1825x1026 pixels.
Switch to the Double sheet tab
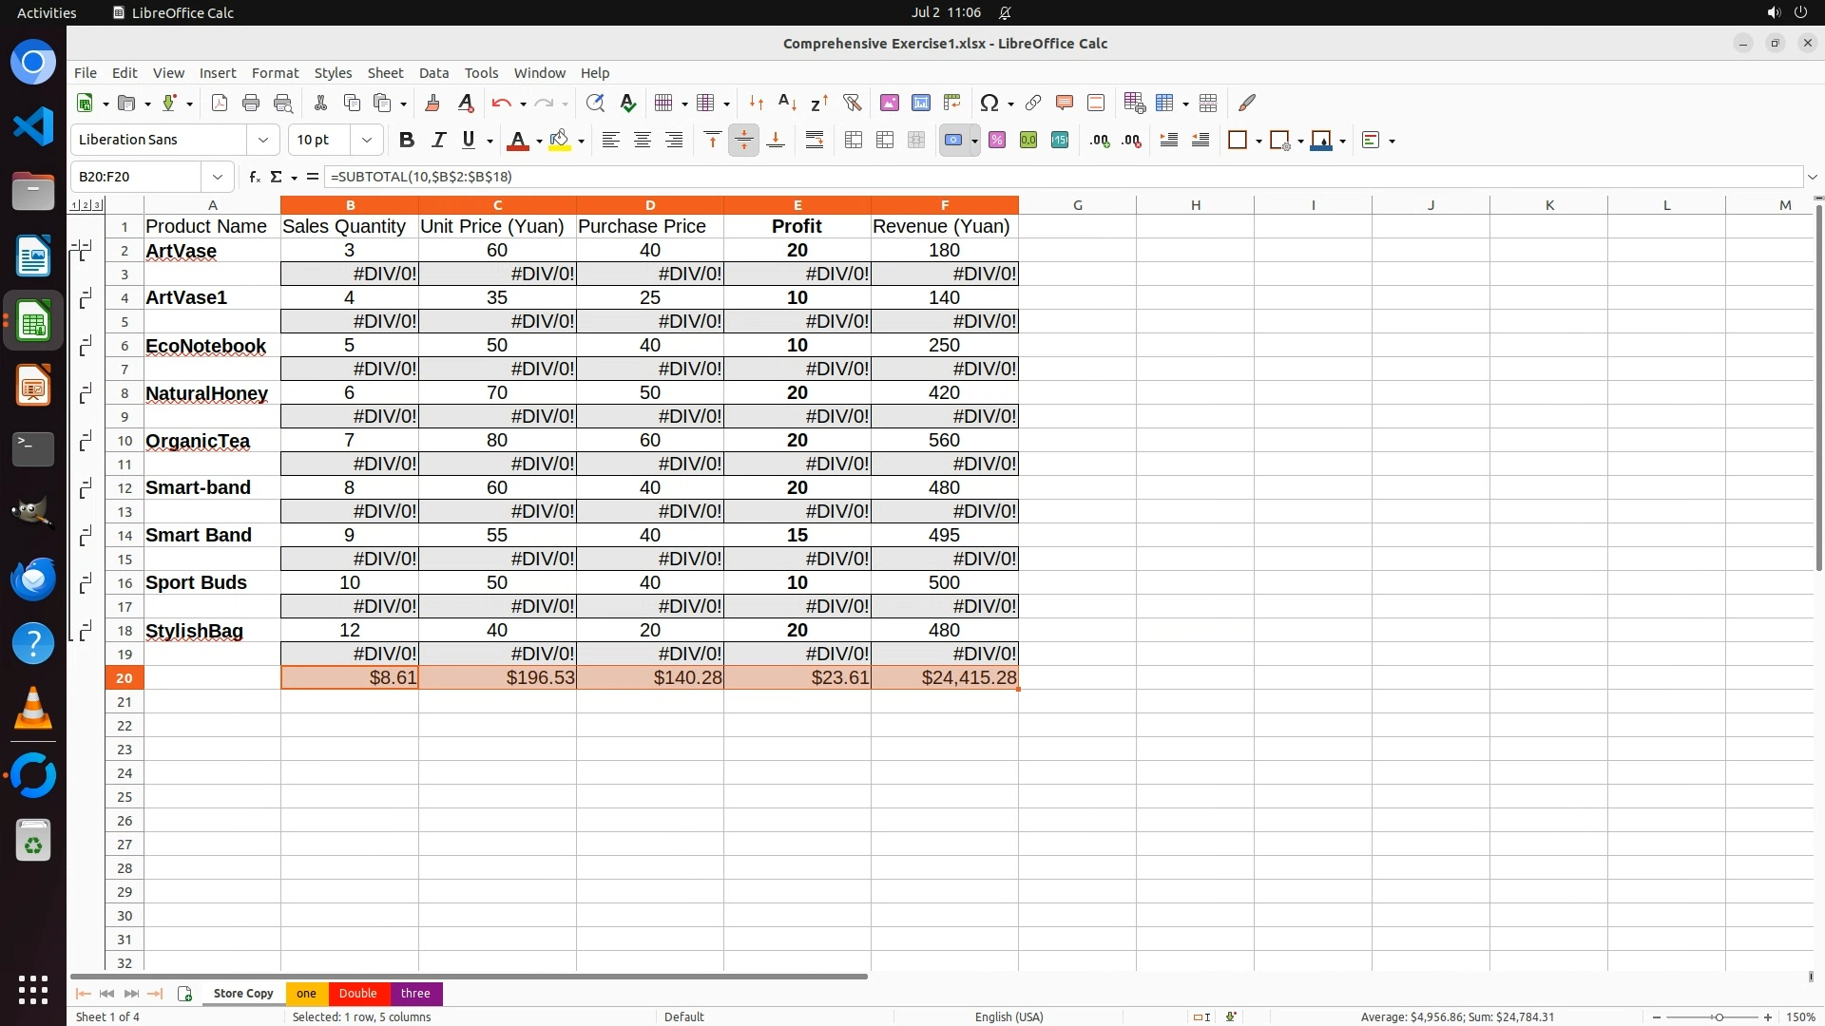tap(357, 994)
